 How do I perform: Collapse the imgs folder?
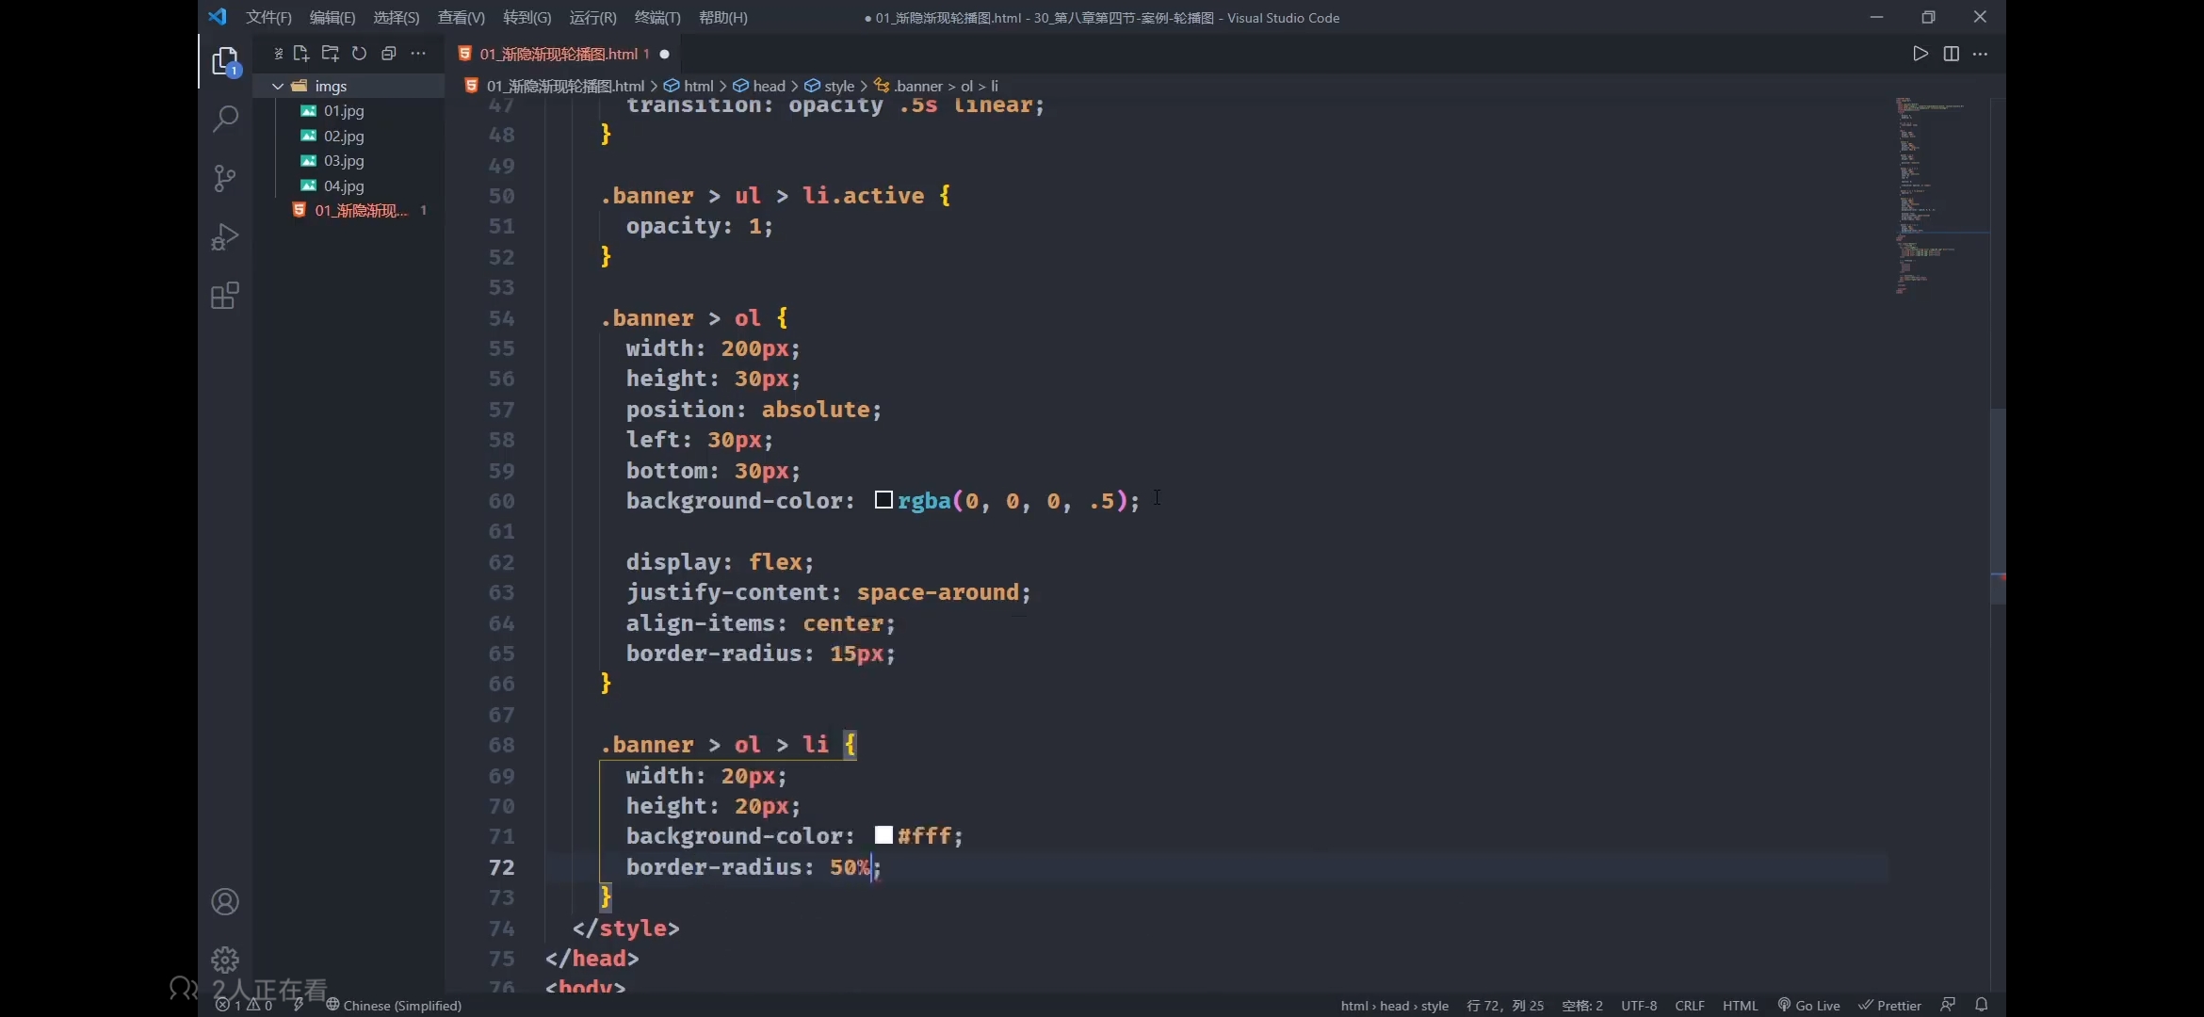278,86
